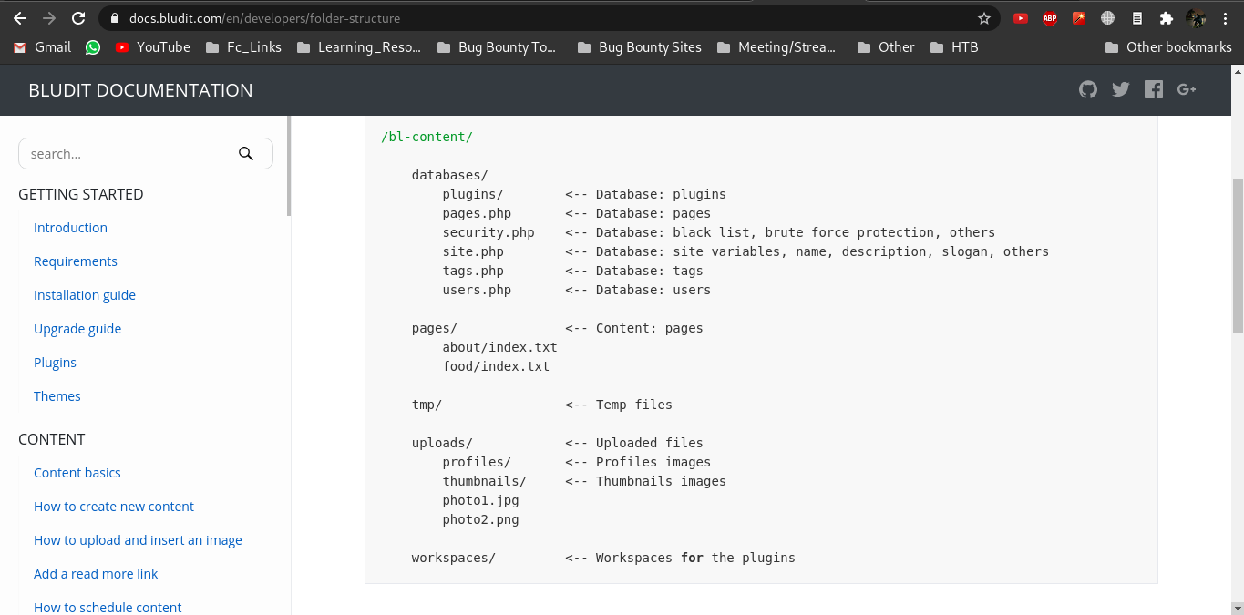
Task: Open the Facebook icon in header
Action: pos(1154,89)
